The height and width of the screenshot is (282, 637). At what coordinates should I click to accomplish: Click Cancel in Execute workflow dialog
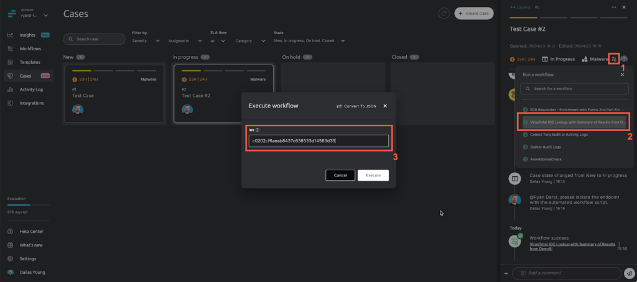340,175
